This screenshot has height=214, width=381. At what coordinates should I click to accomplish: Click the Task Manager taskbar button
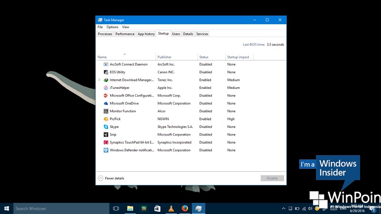tap(199, 208)
